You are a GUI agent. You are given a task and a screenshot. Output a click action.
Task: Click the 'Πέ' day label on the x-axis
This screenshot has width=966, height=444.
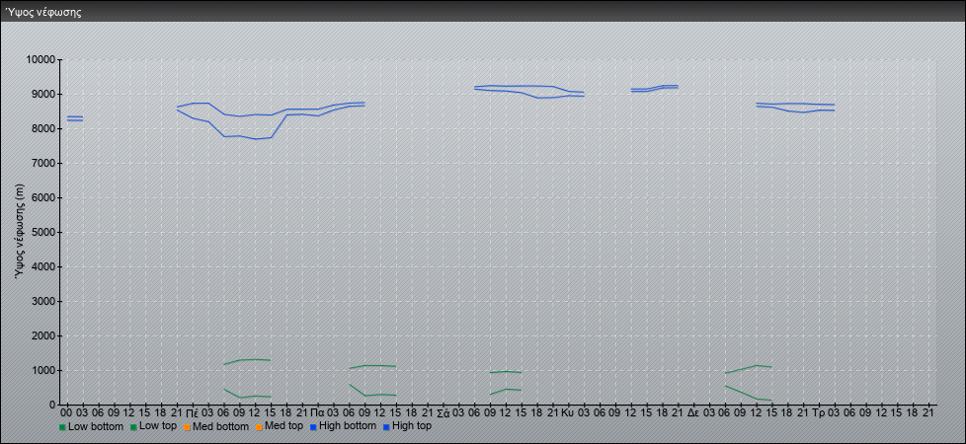pyautogui.click(x=193, y=412)
